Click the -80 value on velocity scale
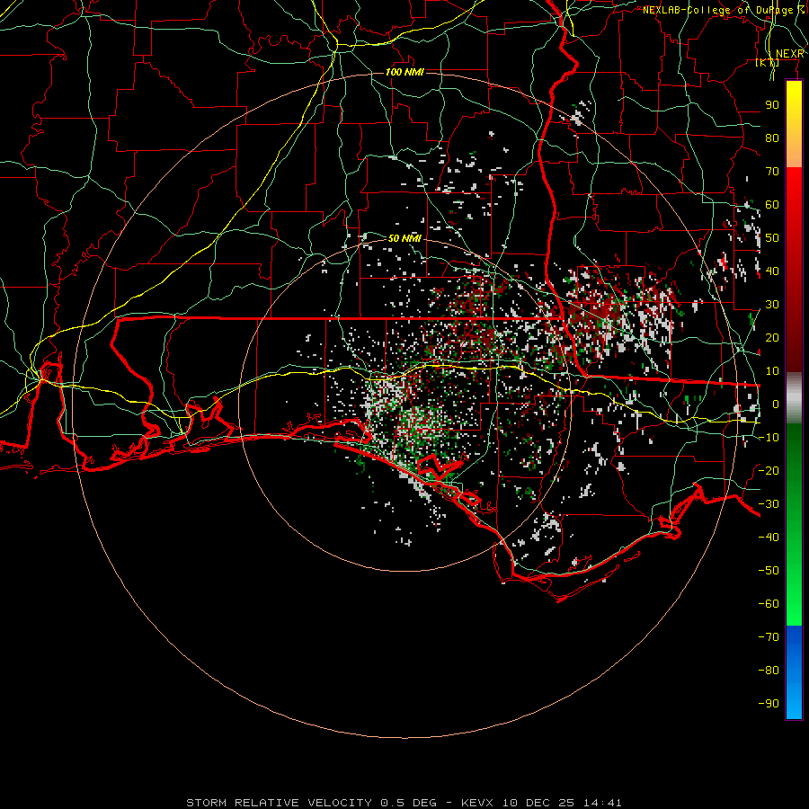The width and height of the screenshot is (809, 809). 769,671
